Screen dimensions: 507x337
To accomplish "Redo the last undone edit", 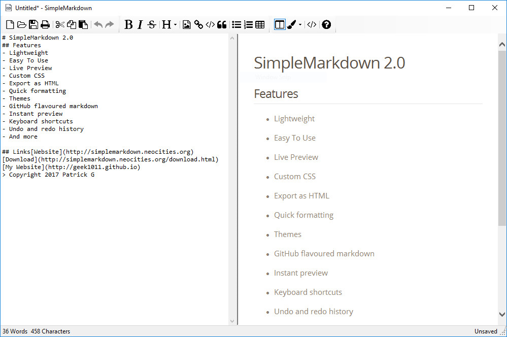I will click(110, 24).
